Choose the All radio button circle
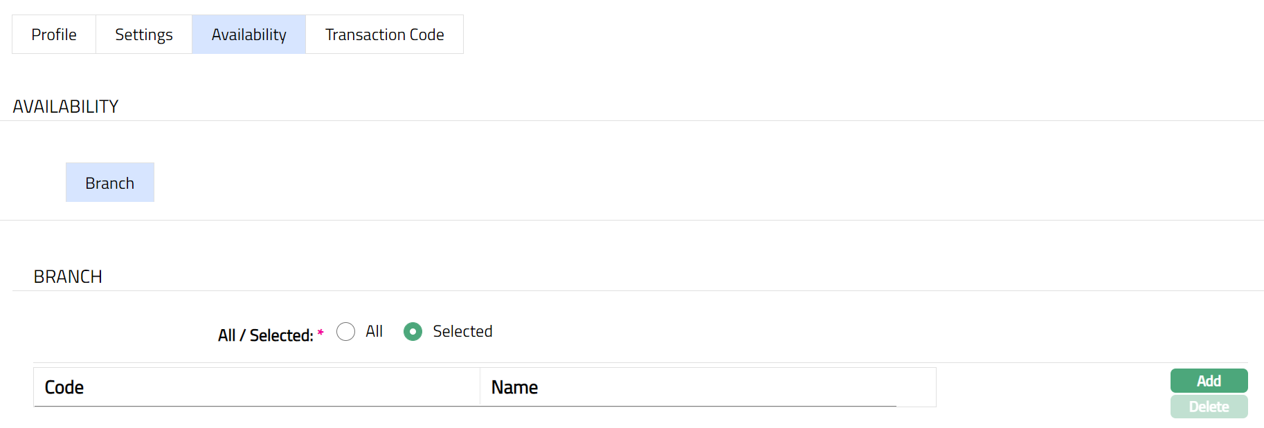The height and width of the screenshot is (428, 1264). [x=346, y=332]
